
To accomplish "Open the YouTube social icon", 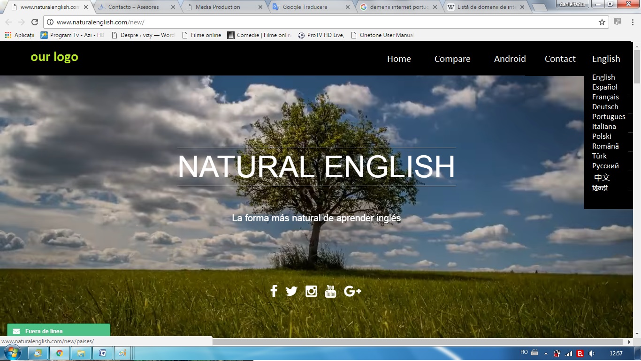I will [x=330, y=291].
